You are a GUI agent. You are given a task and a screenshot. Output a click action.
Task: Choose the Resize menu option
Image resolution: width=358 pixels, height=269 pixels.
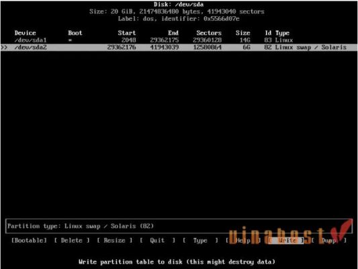pyautogui.click(x=115, y=241)
